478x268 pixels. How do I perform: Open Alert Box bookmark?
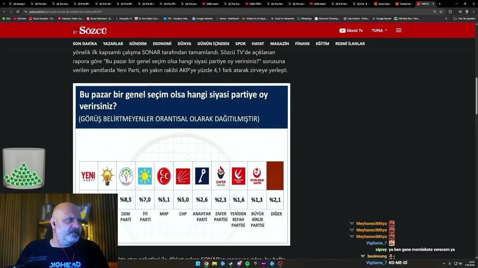pyautogui.click(x=407, y=18)
